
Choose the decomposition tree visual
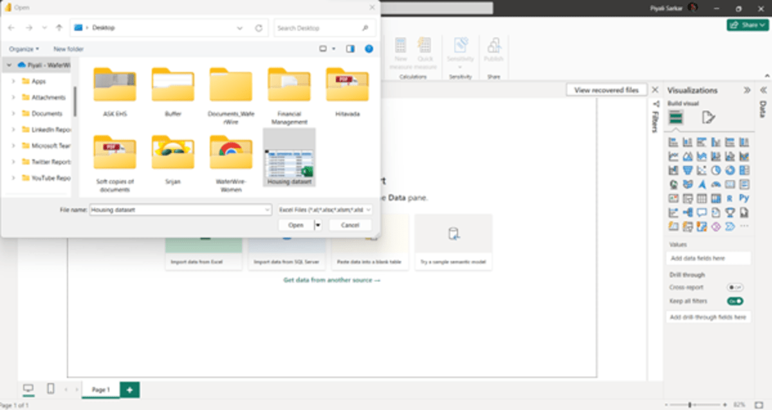[x=688, y=213]
